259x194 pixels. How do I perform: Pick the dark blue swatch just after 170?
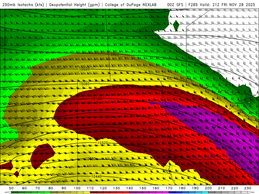pyautogui.click(x=172, y=192)
